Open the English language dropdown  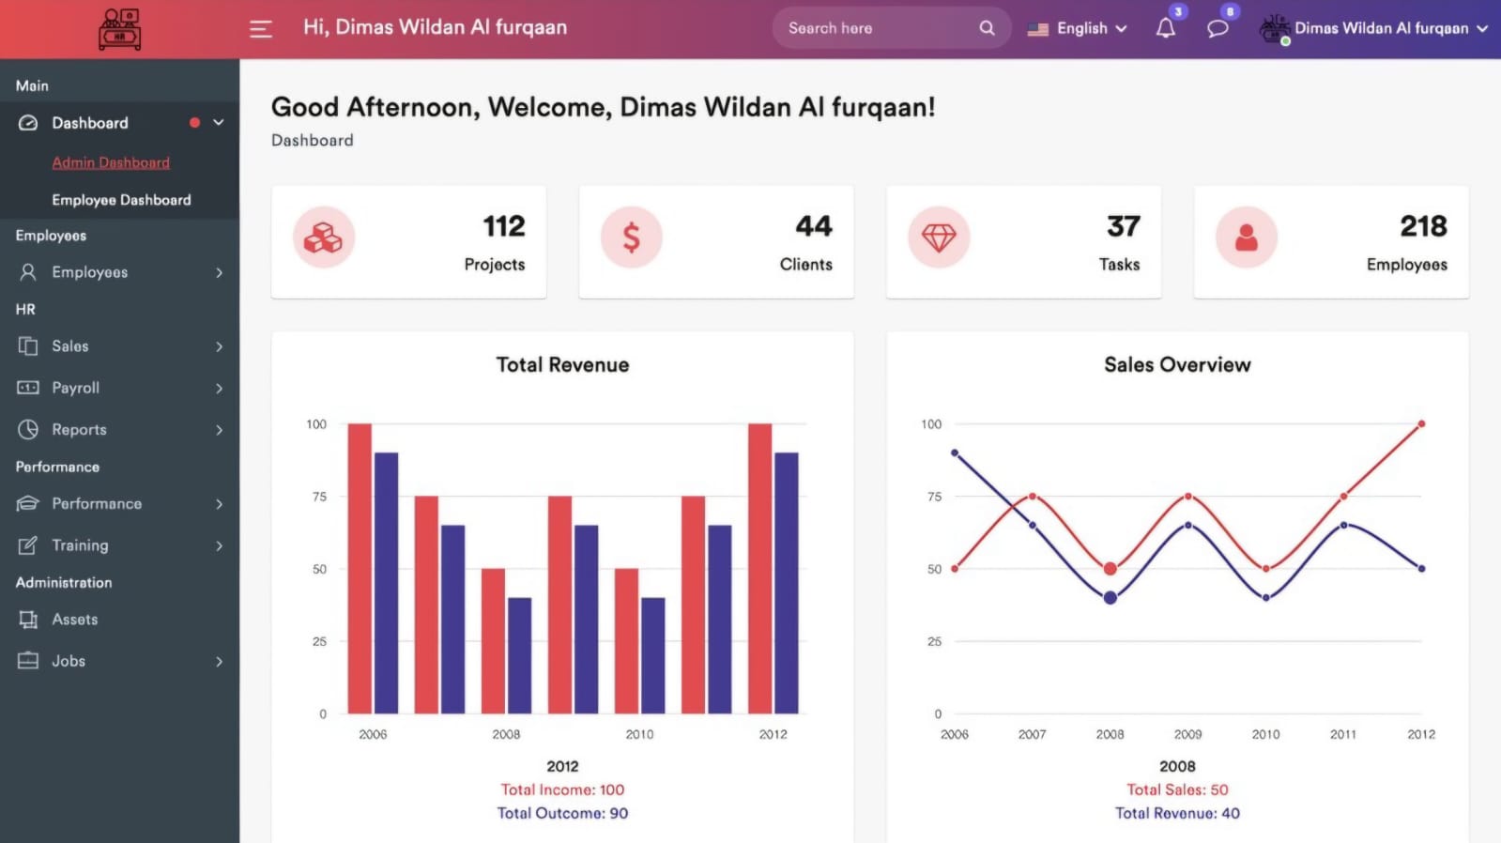coord(1078,28)
